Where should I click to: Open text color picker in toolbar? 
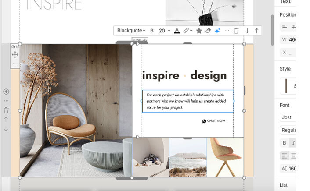tap(177, 31)
